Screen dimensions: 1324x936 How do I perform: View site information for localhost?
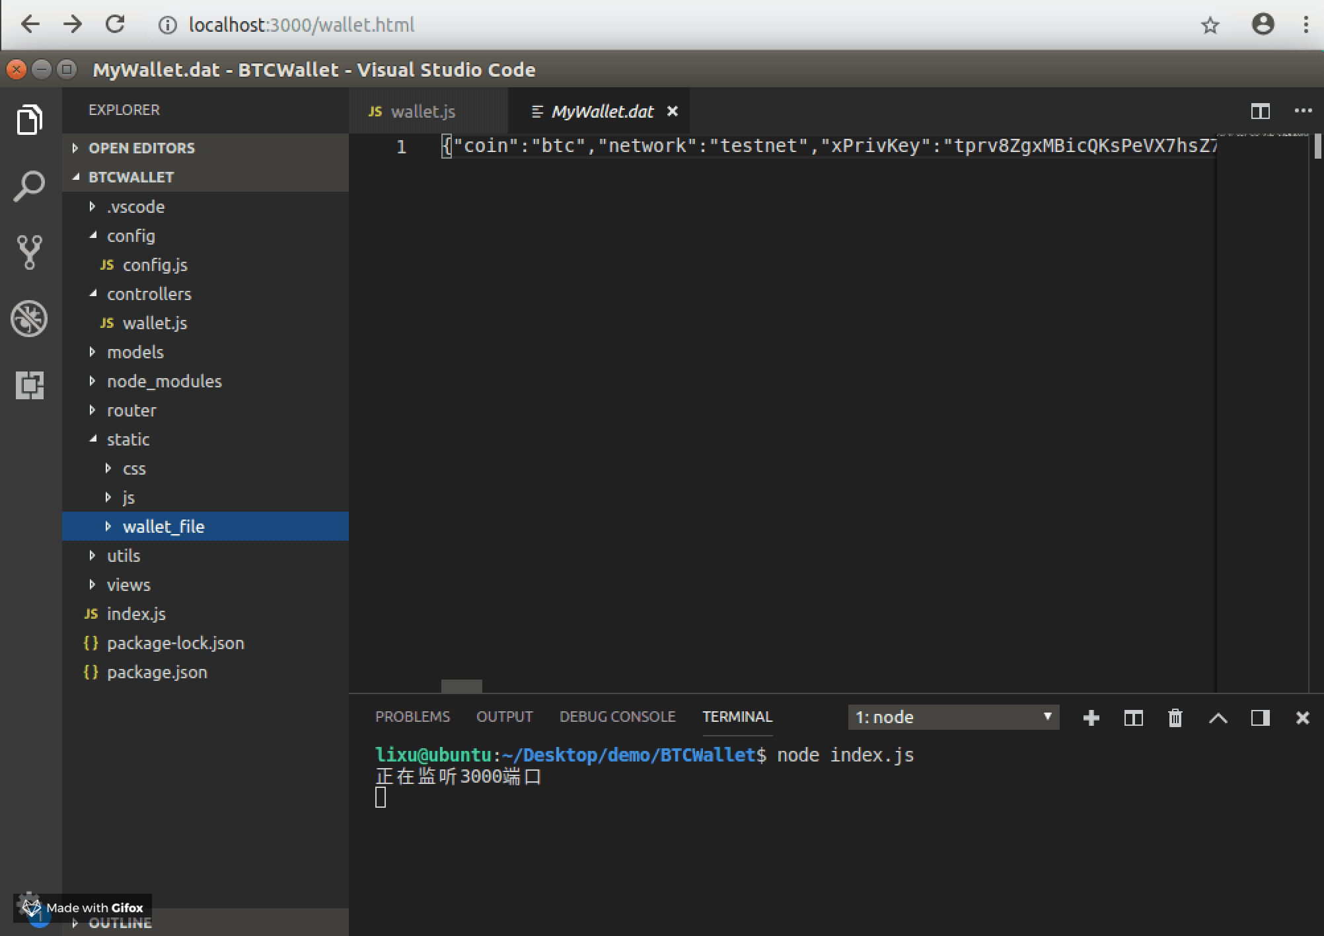point(168,25)
